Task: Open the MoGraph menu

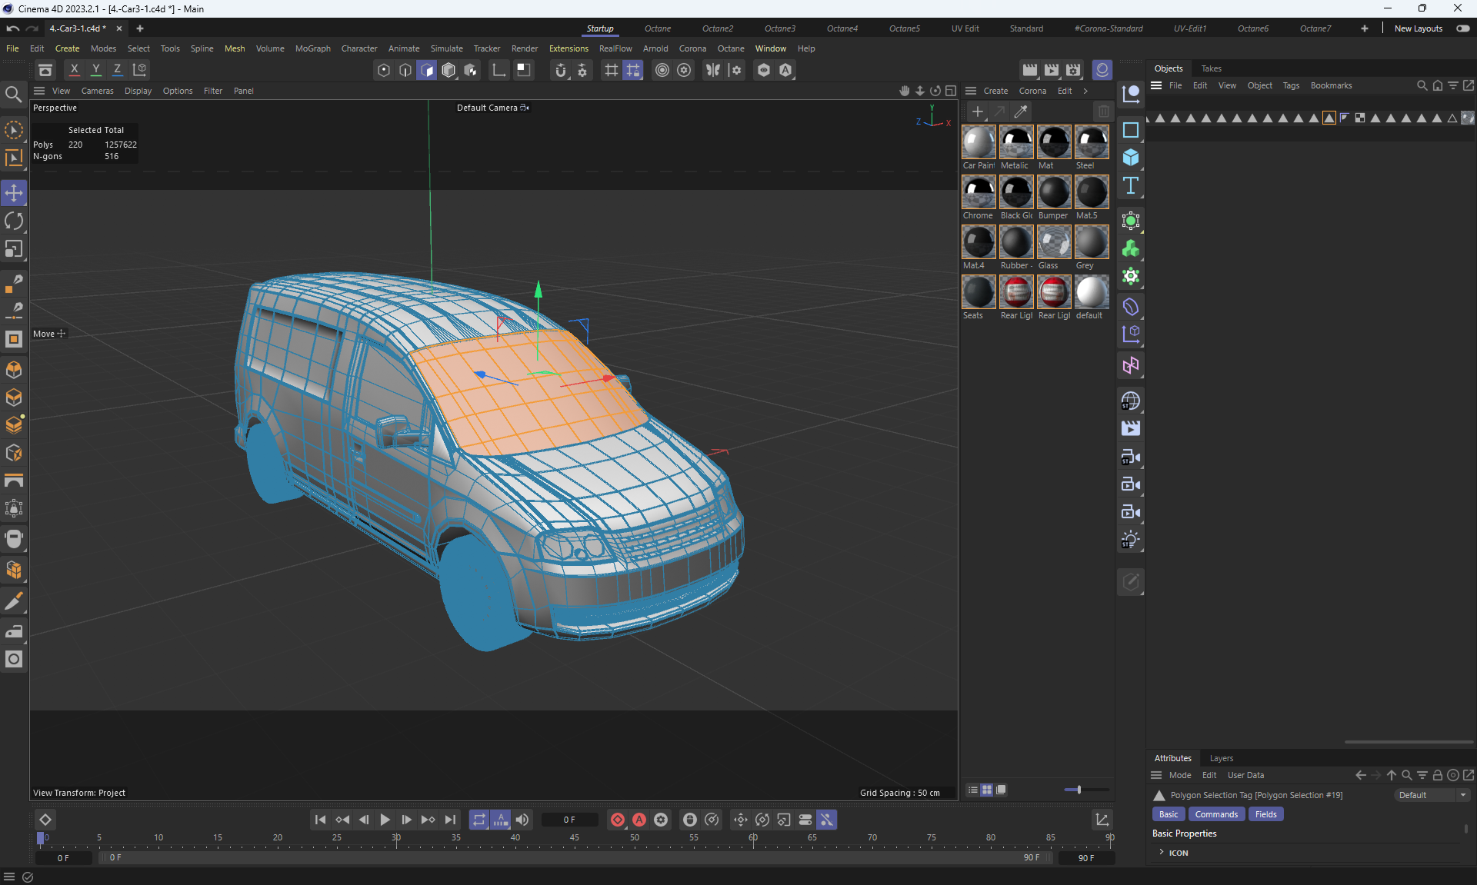Action: tap(312, 48)
